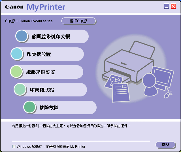Select the 紙張來源設置 label
This screenshot has height=152, width=181.
(41, 72)
